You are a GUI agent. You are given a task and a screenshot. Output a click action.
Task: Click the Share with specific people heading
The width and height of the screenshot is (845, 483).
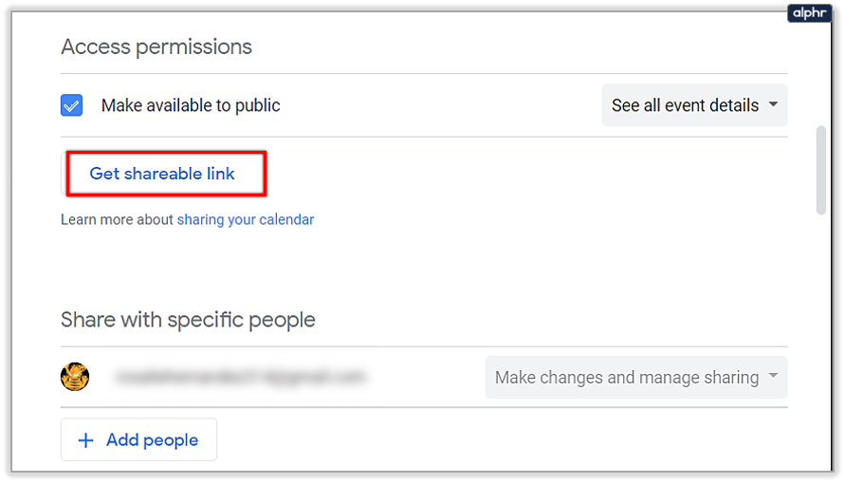click(188, 320)
